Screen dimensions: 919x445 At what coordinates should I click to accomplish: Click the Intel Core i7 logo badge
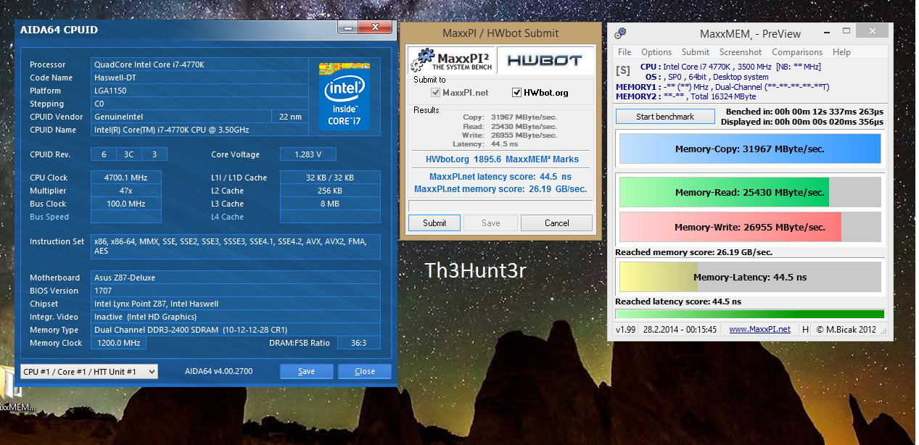point(345,96)
